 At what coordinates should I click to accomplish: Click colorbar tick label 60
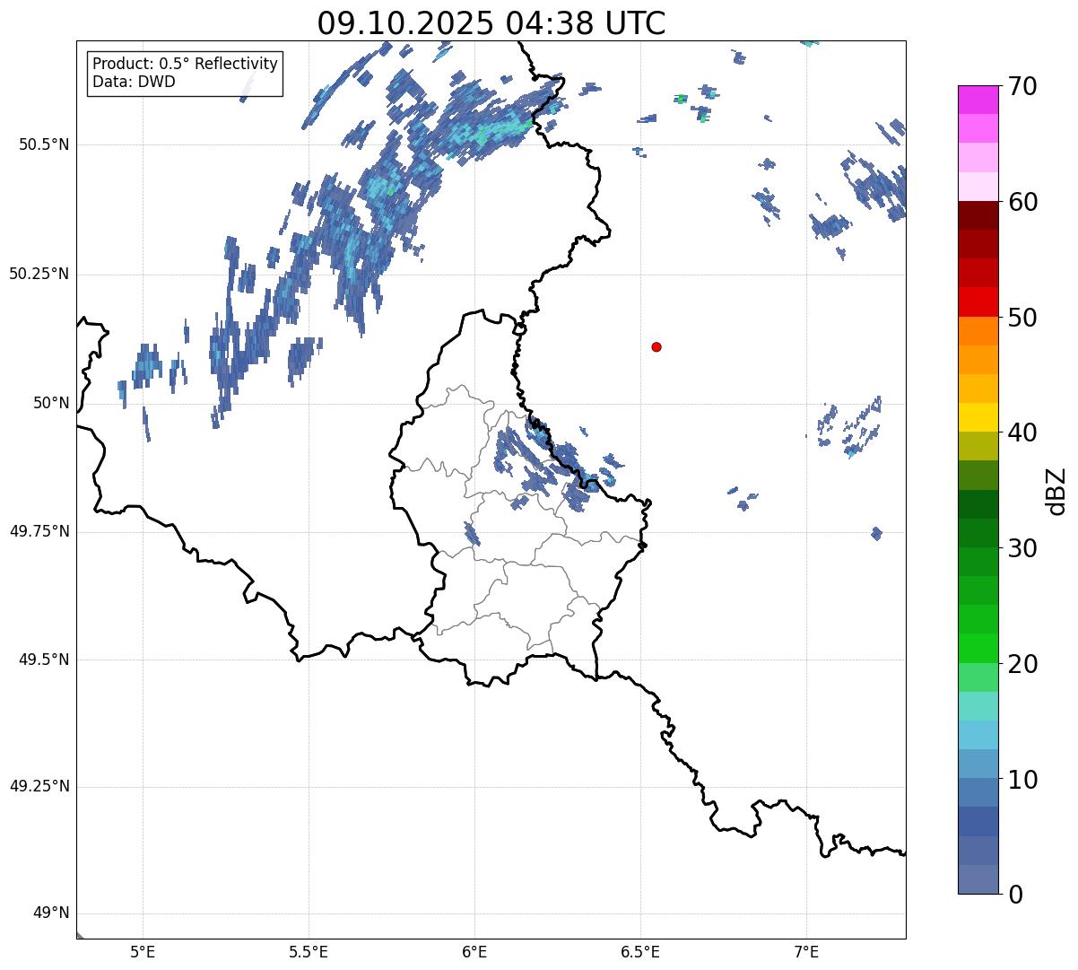[x=1022, y=202]
